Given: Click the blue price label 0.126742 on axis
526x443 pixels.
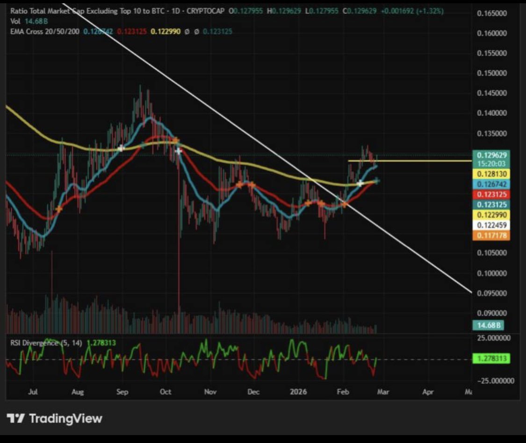Looking at the screenshot, I should pos(491,184).
